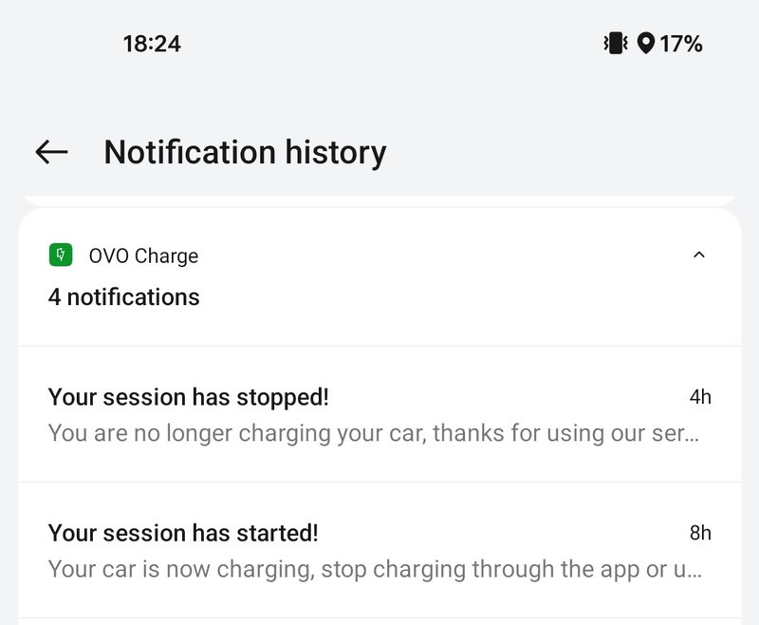Image resolution: width=759 pixels, height=625 pixels.
Task: Click the green OVO Charge app icon
Action: (61, 256)
